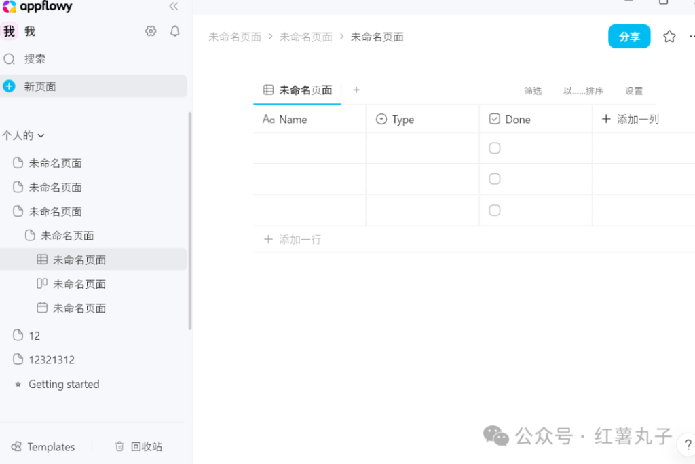This screenshot has width=695, height=464.
Task: Collapse the sidebar with the double-chevron icon
Action: [x=173, y=7]
